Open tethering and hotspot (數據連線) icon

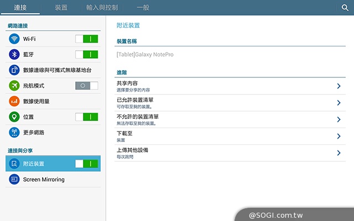coord(14,70)
